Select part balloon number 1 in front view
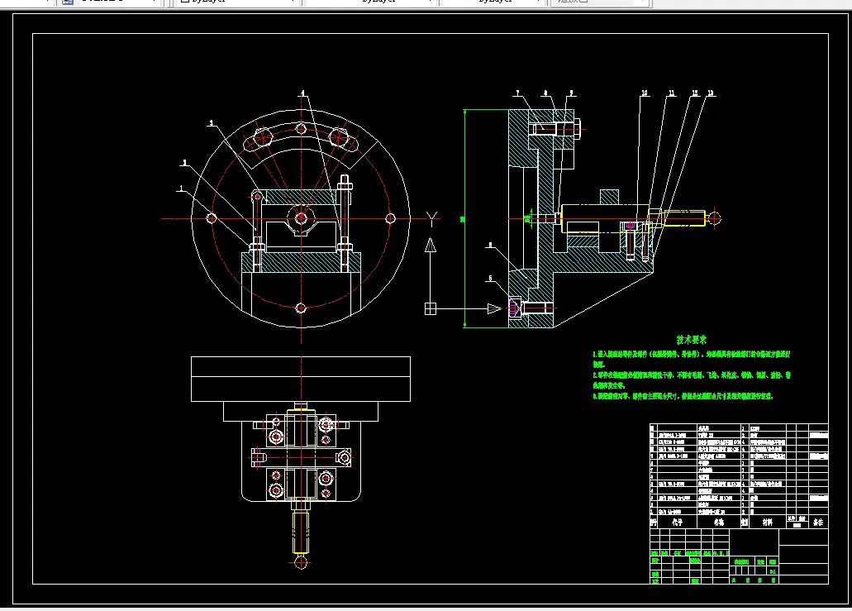This screenshot has width=852, height=611. pyautogui.click(x=182, y=189)
